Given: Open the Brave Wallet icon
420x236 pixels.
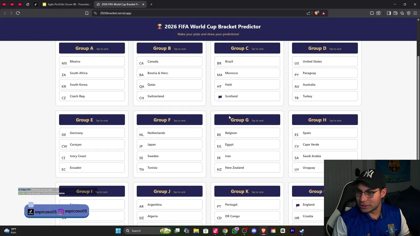Looking at the screenshot, I should (395, 13).
